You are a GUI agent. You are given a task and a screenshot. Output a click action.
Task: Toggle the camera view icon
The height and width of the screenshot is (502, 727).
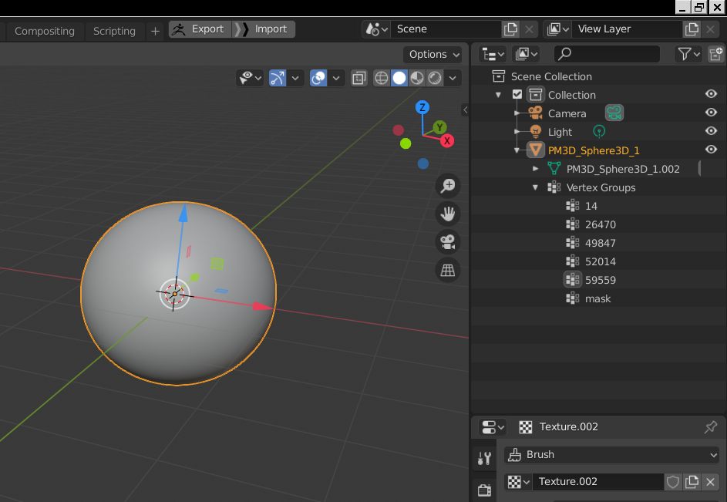click(x=448, y=241)
